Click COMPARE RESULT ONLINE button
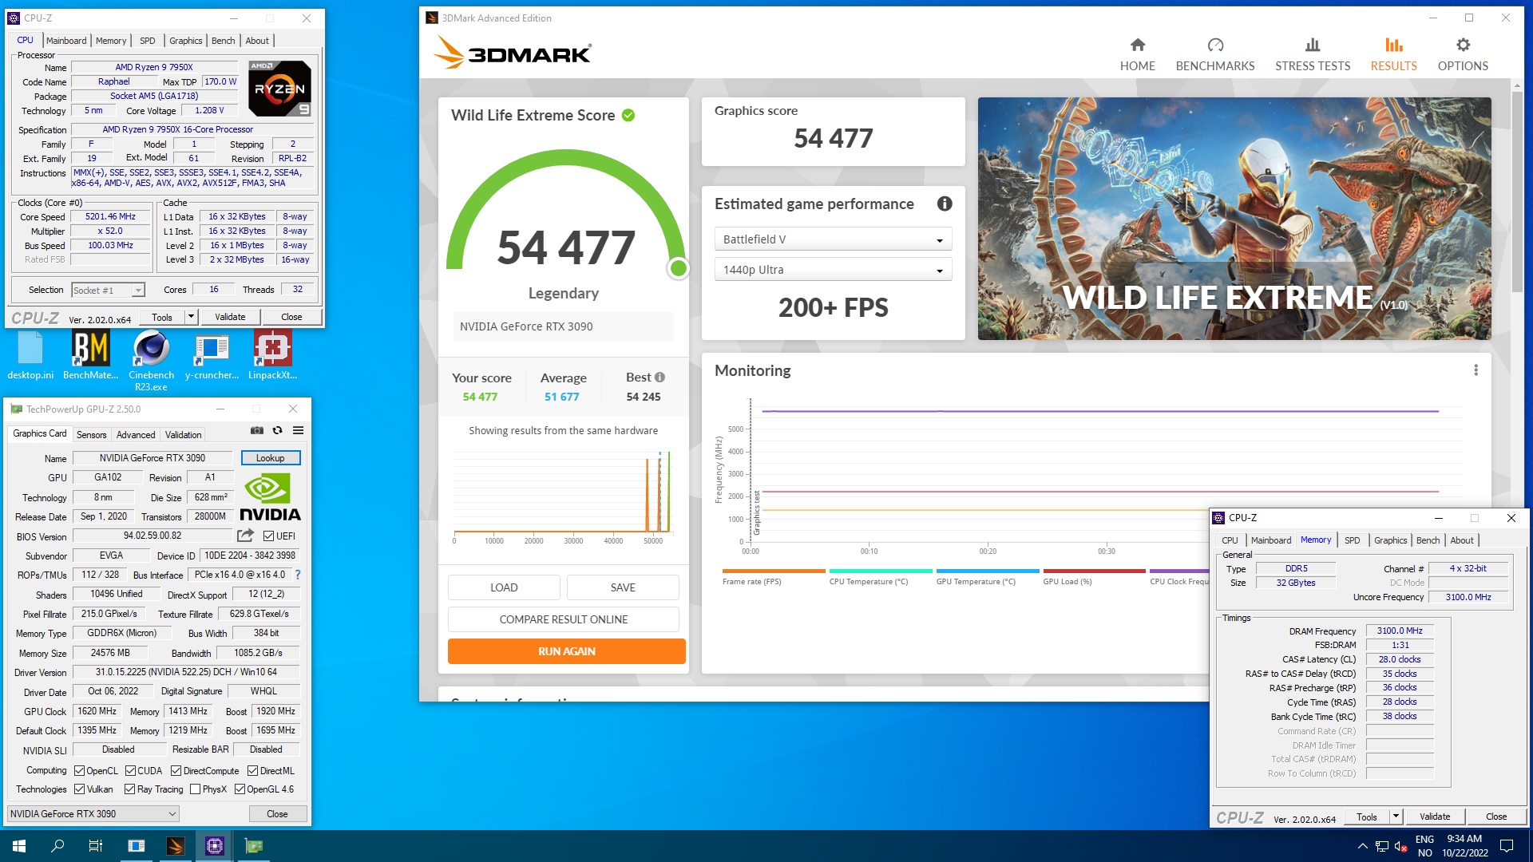The width and height of the screenshot is (1533, 862). [x=563, y=619]
